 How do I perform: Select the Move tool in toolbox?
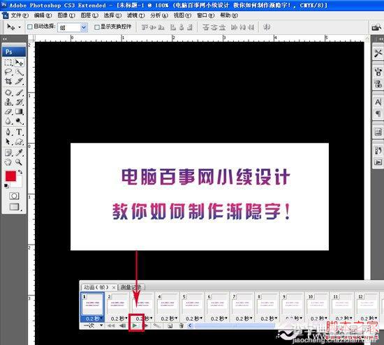[19, 62]
